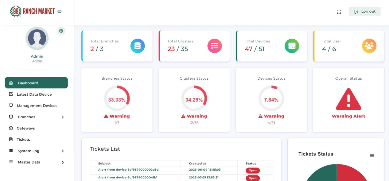Screen dimensions: 389x181
Task: Click the 4 / 6 user value
Action: pyautogui.click(x=329, y=49)
